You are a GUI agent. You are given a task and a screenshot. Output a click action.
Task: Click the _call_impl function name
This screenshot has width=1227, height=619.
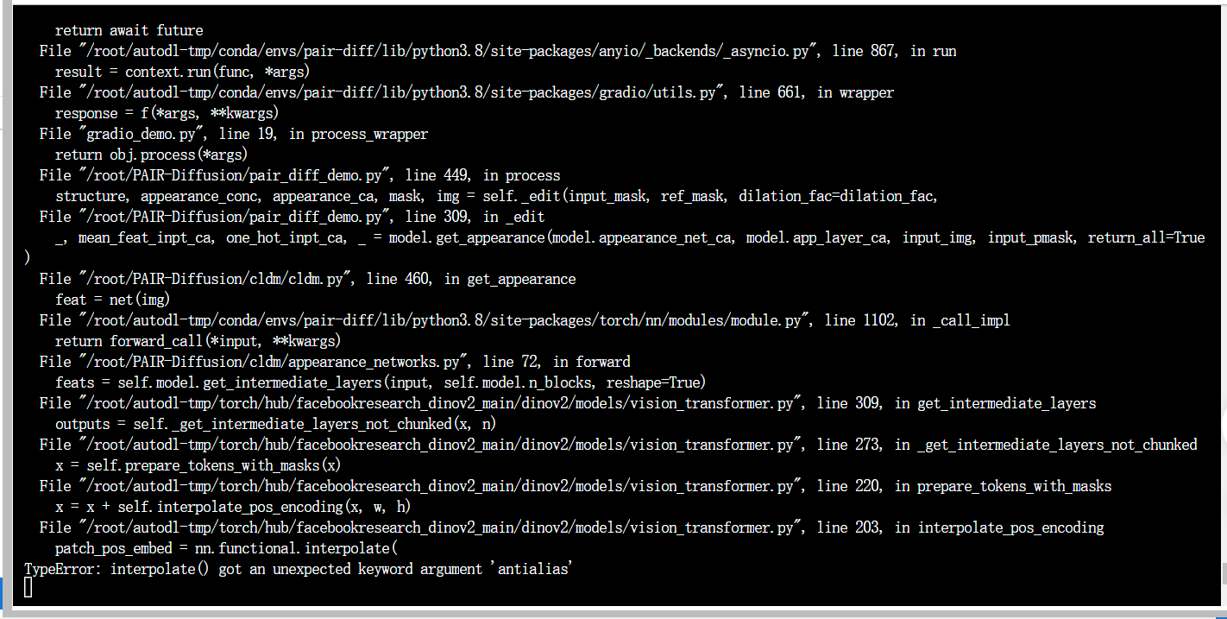pos(967,320)
